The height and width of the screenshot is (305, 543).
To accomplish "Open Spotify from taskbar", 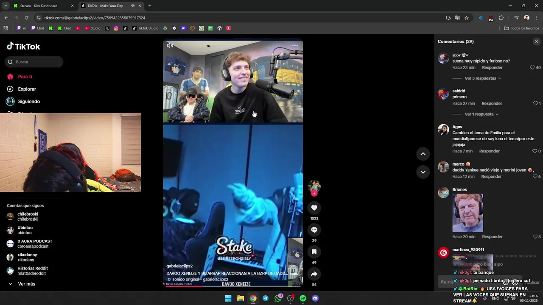I will pyautogui.click(x=303, y=298).
